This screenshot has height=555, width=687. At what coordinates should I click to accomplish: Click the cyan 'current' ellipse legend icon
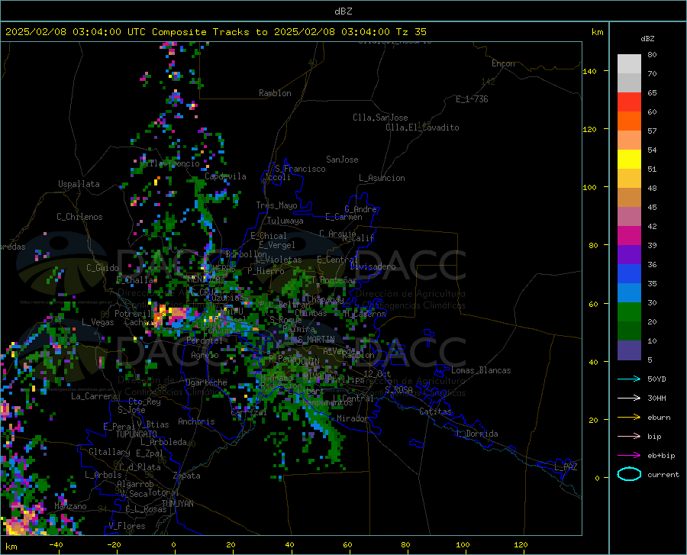coord(629,474)
